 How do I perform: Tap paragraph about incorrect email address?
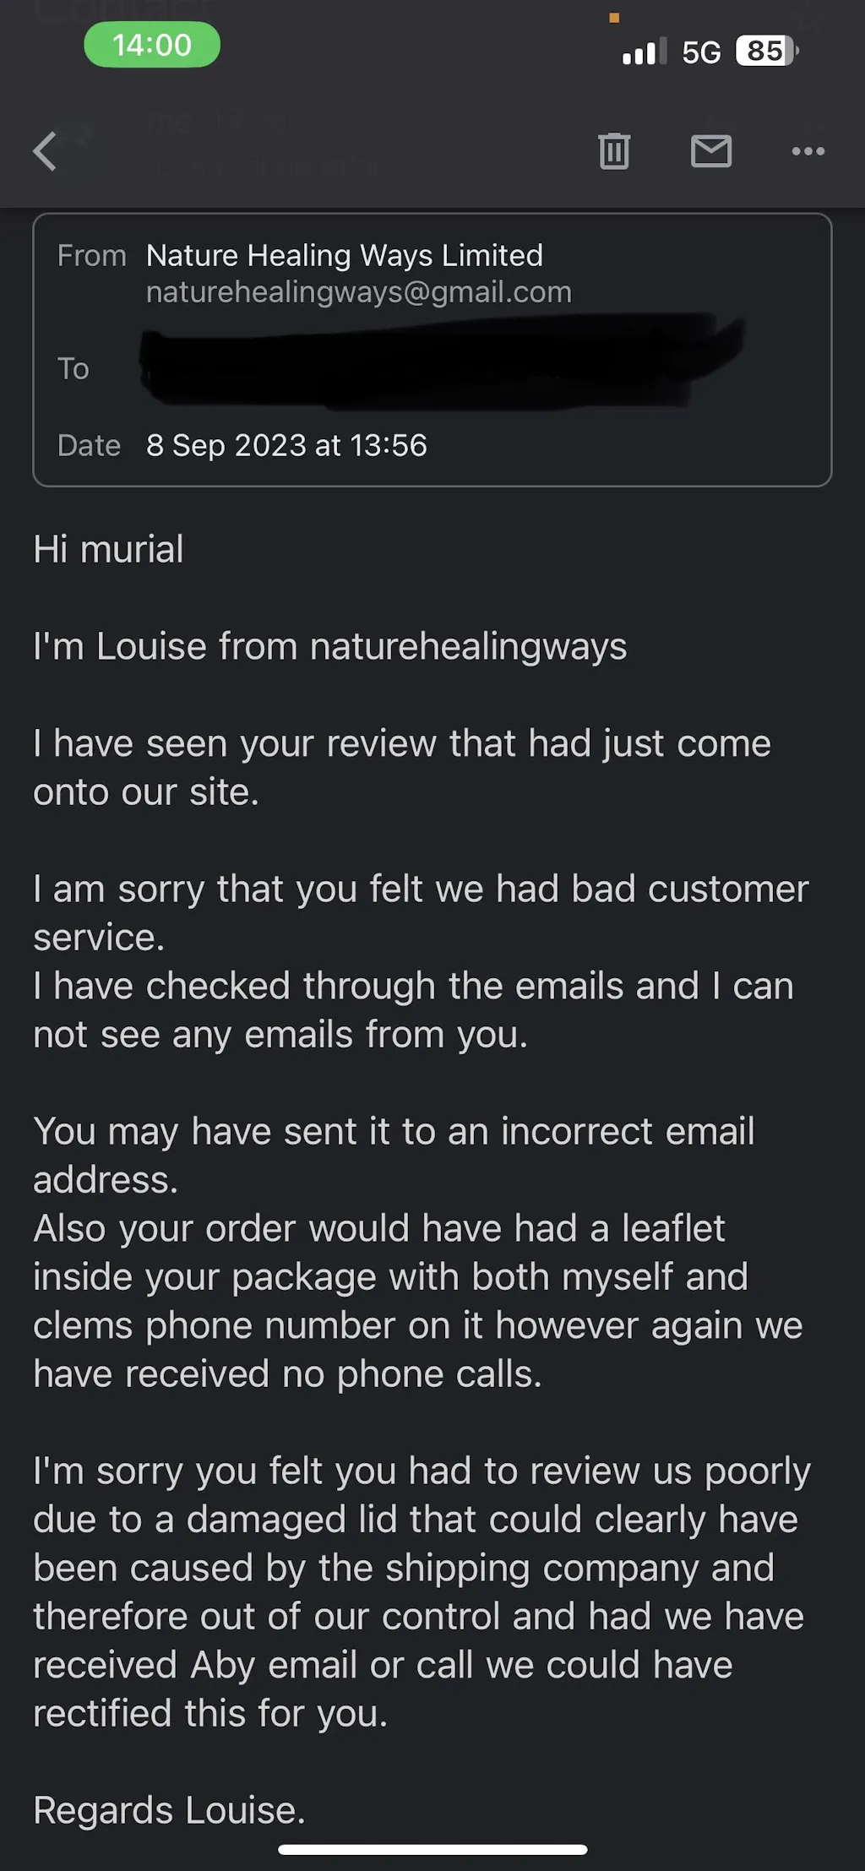(393, 1156)
